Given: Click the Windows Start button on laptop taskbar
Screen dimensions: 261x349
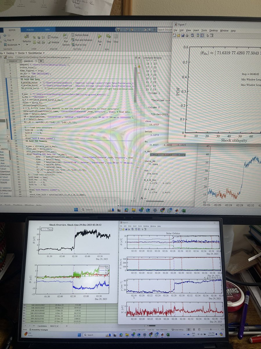Looking at the screenshot, I should coord(80,335).
